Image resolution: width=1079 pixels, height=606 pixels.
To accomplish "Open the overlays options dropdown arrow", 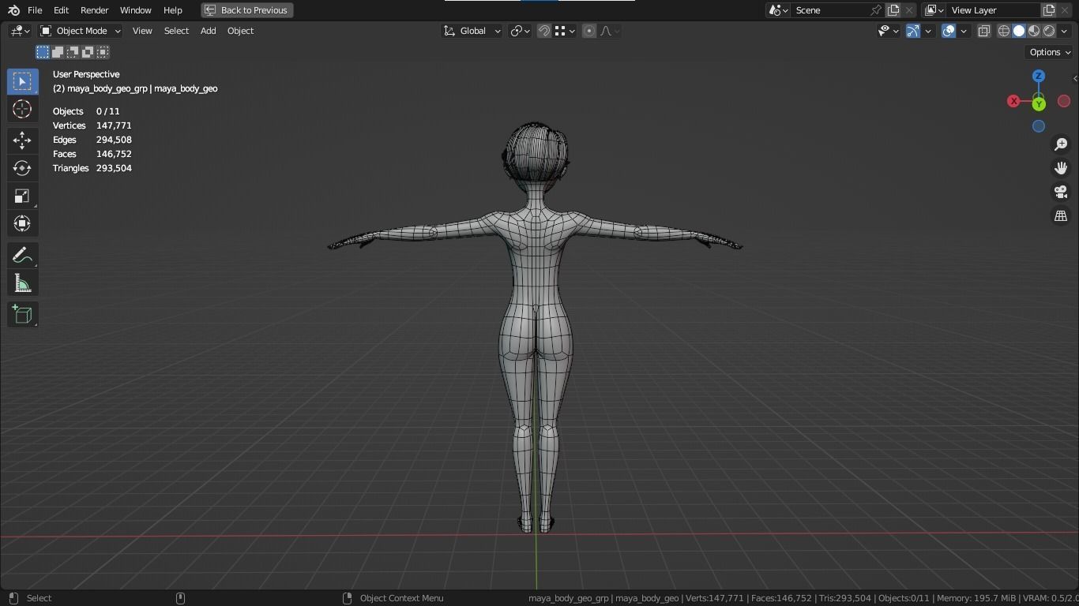I will (964, 31).
